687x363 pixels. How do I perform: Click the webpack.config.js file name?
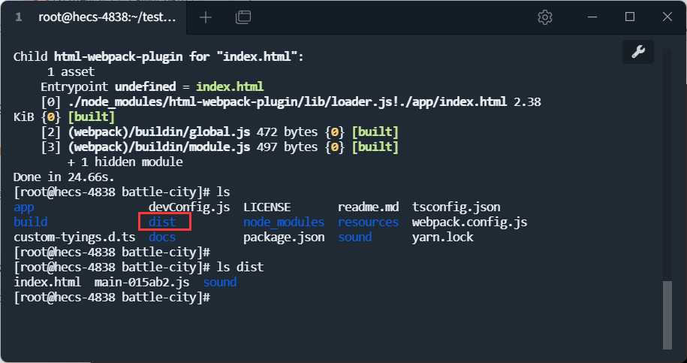[469, 222]
